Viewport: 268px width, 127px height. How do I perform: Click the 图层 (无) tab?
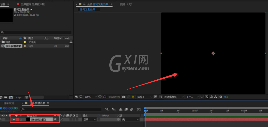pos(126,4)
